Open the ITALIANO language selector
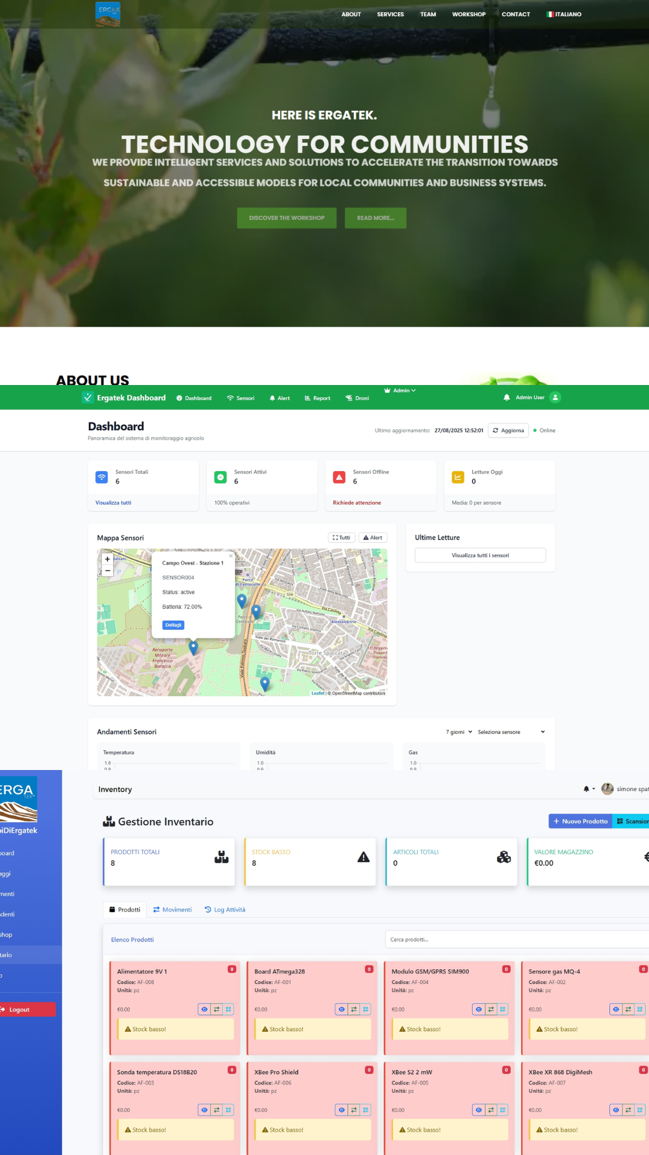This screenshot has width=649, height=1155. (564, 14)
